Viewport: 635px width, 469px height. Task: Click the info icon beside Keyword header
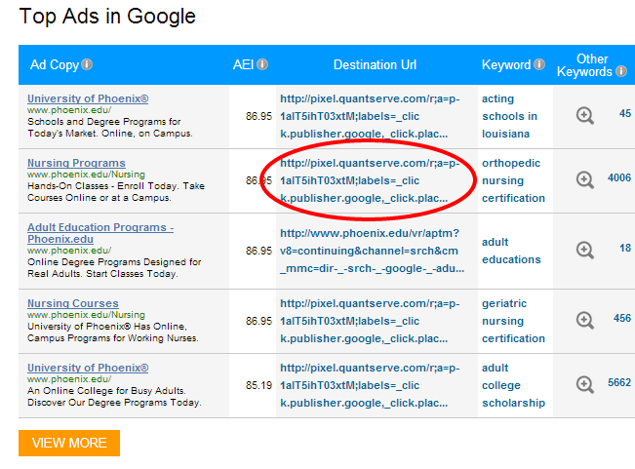click(x=539, y=64)
